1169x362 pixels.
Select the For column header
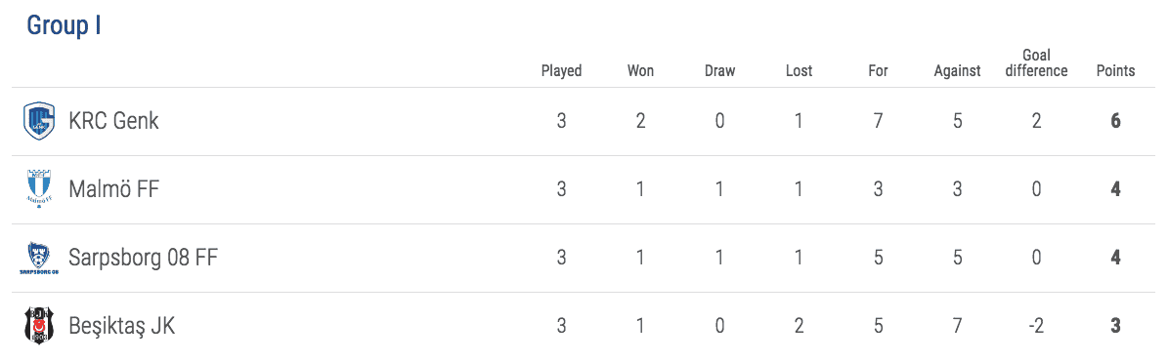[x=879, y=71]
